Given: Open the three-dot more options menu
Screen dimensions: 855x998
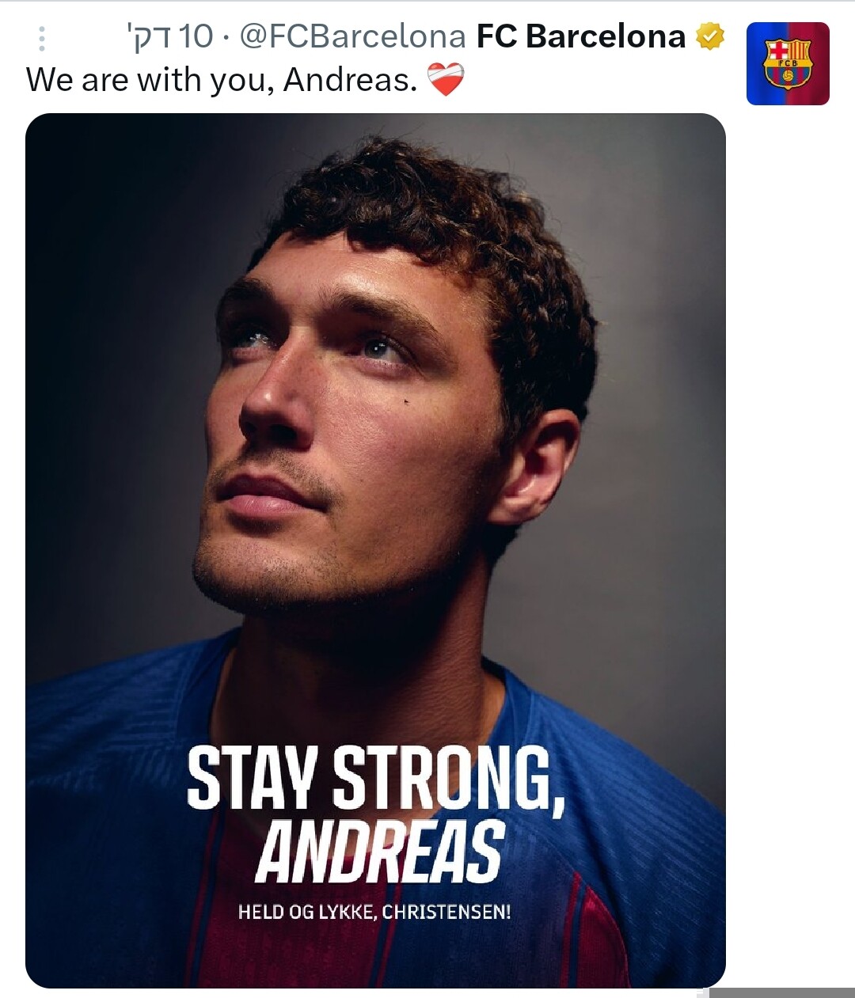Looking at the screenshot, I should coord(41,38).
